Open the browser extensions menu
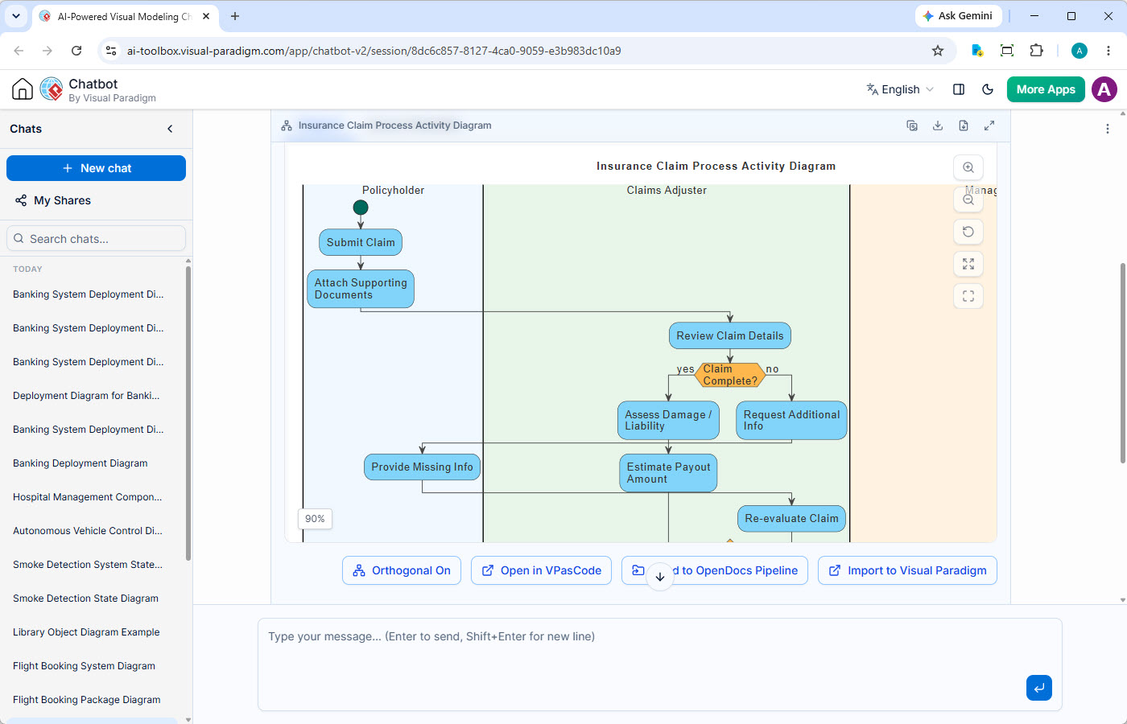This screenshot has width=1127, height=724. click(x=1037, y=51)
